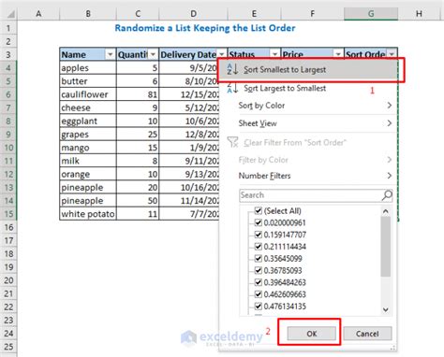Select row 1 header
The image size is (444, 357).
tap(8, 28)
